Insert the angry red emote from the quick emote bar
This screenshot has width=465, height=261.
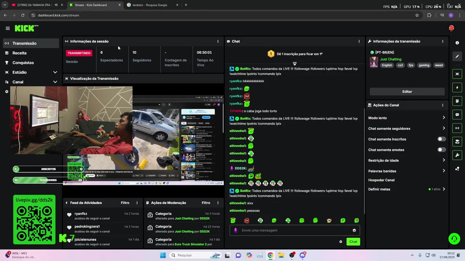click(247, 220)
